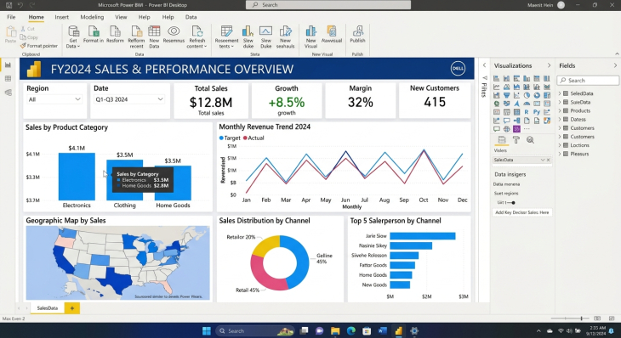Open the Model view sidebar icon
621x338 pixels.
(8, 93)
